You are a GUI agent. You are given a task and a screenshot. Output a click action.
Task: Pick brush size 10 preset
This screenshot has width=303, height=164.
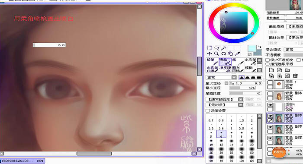point(211,142)
